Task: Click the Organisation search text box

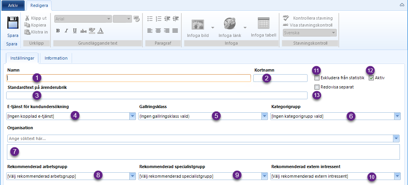Action: click(x=200, y=138)
